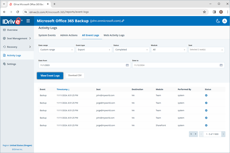Sort table by the Timestamp column
Screen dimensions: 230x153
pos(63,89)
